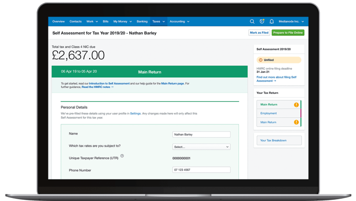Click the 06 Apr 19 to 05 Apr 20 date range

click(x=79, y=72)
